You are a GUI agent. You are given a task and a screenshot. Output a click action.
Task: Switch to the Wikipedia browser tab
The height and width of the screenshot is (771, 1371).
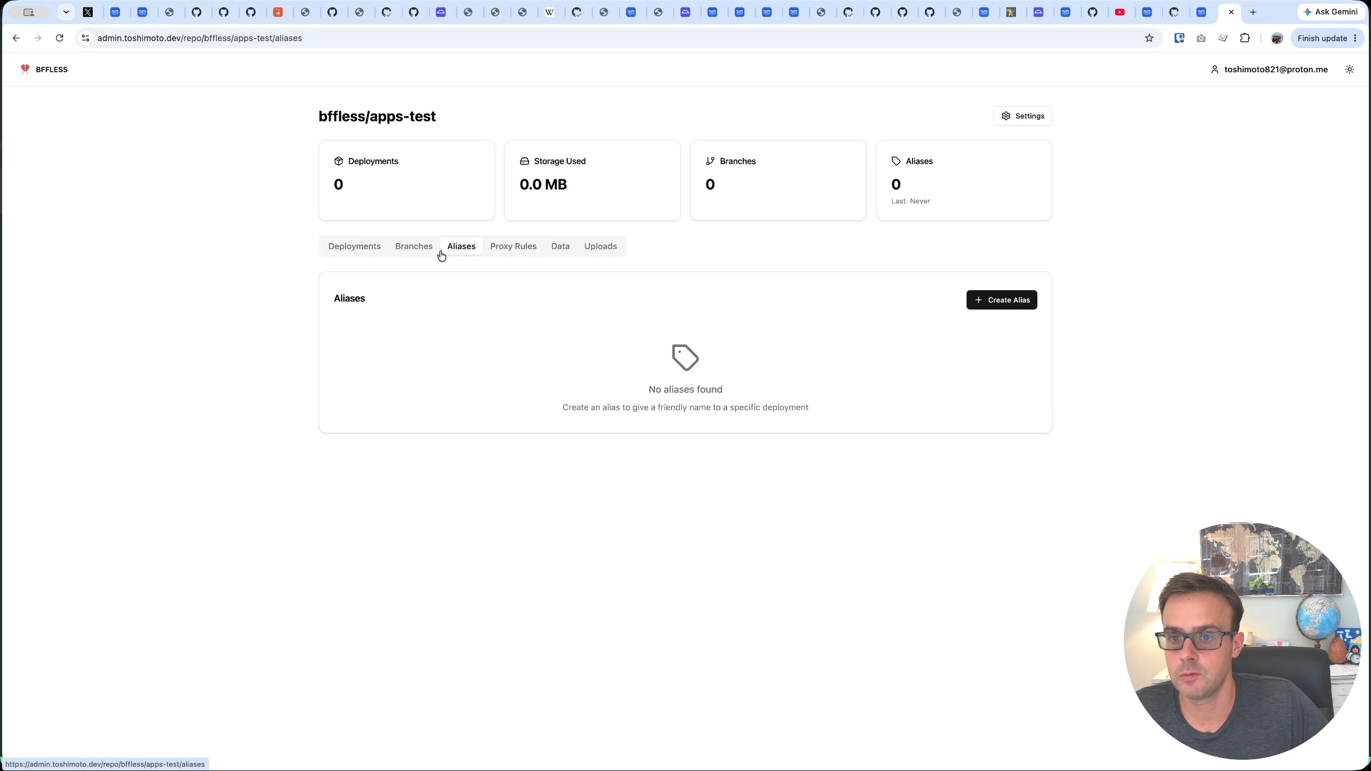point(549,12)
